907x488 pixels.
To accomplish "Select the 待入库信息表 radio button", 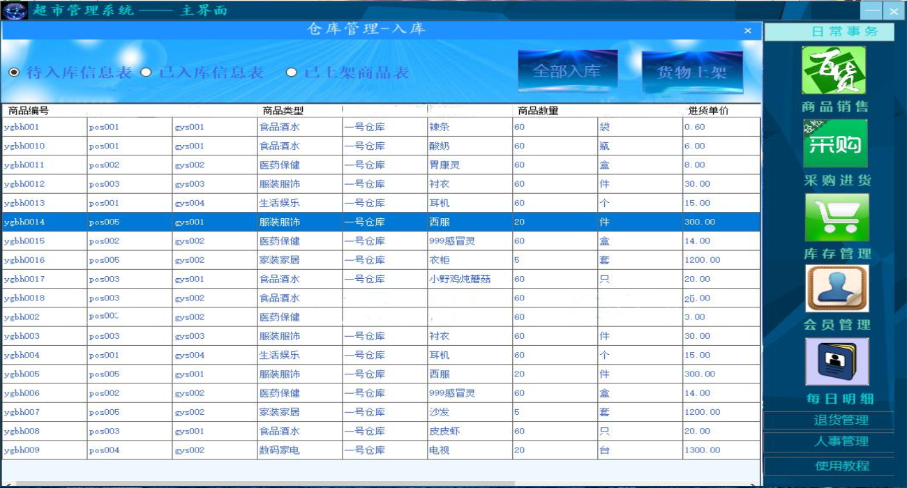I will [x=14, y=73].
